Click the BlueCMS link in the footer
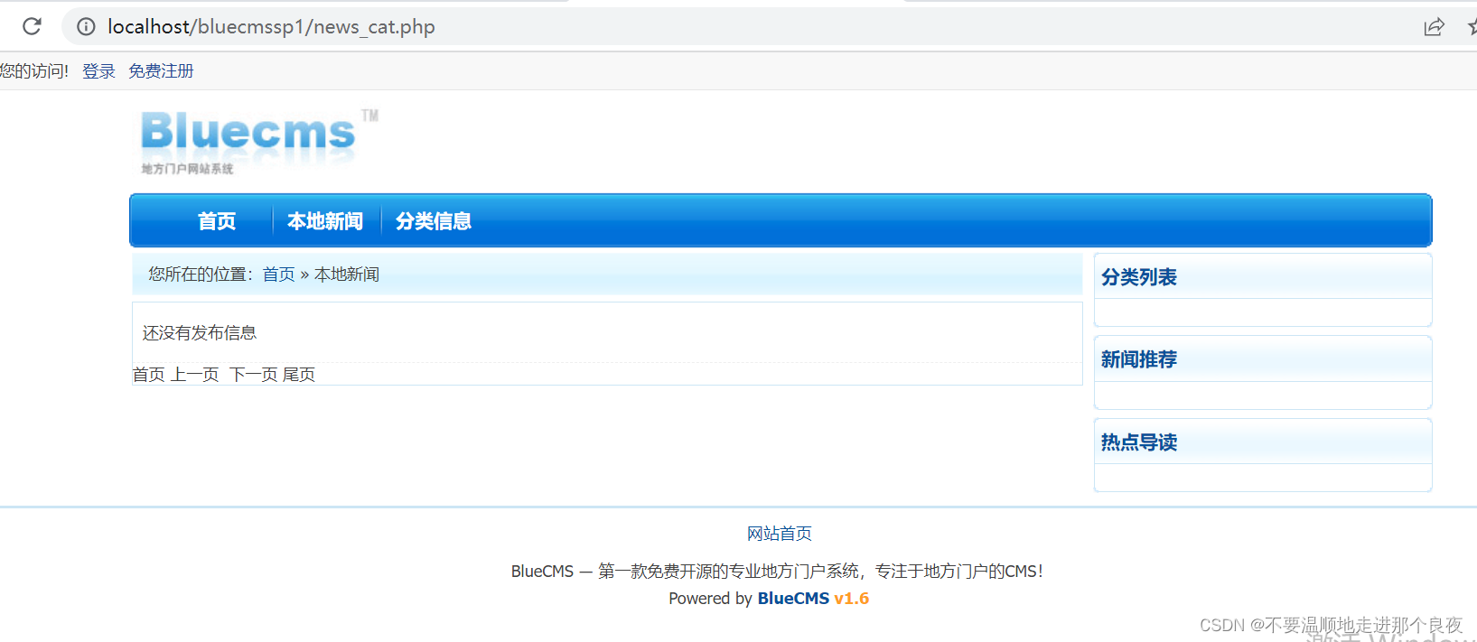 793,599
